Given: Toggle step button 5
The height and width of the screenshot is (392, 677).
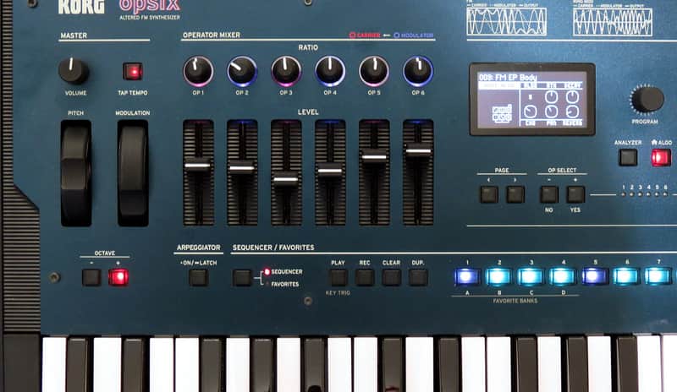Looking at the screenshot, I should [x=595, y=276].
